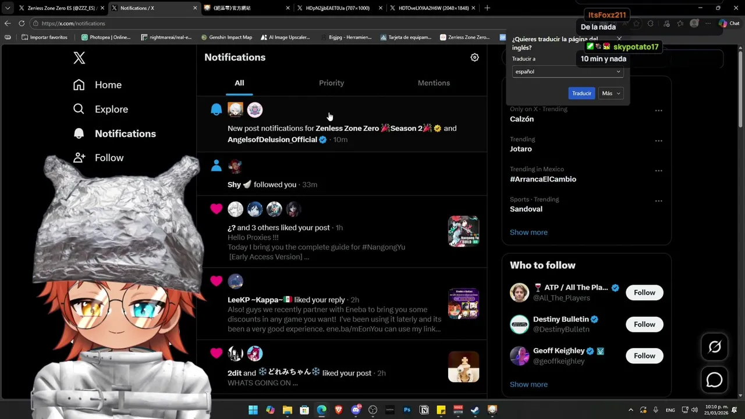
Task: Click the heart icon on LeeKP notification
Action: (217, 281)
